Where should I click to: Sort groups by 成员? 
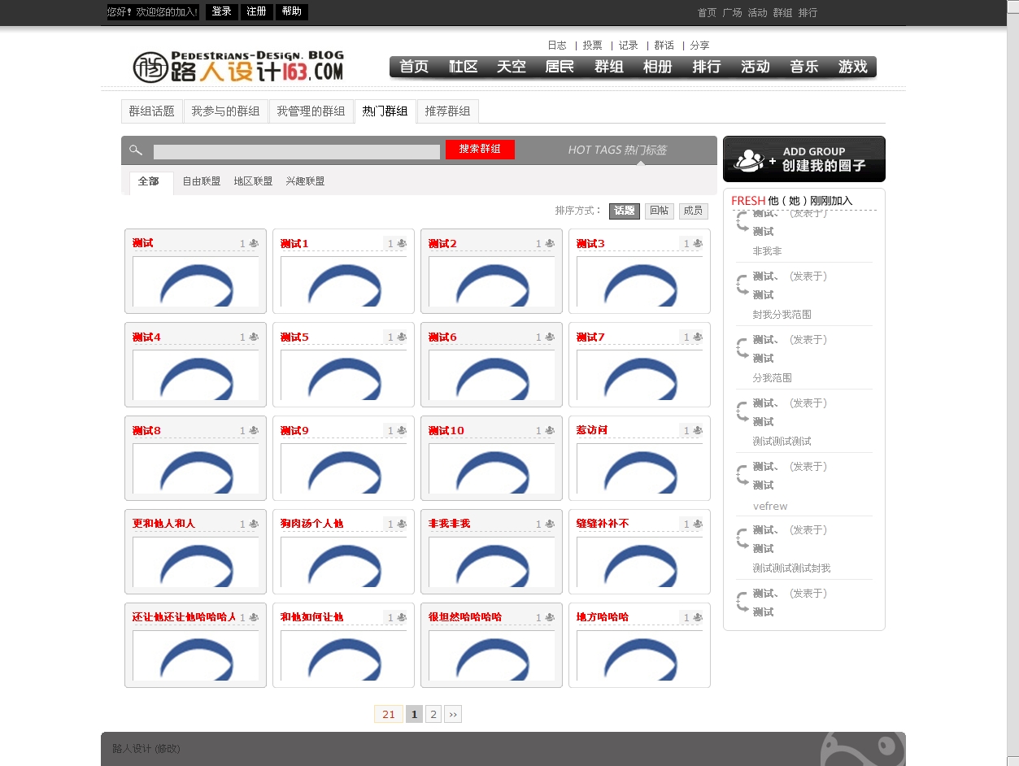pyautogui.click(x=694, y=211)
